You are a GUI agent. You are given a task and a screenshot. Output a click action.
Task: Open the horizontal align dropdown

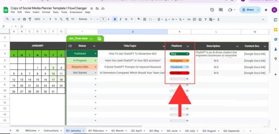[160, 19]
